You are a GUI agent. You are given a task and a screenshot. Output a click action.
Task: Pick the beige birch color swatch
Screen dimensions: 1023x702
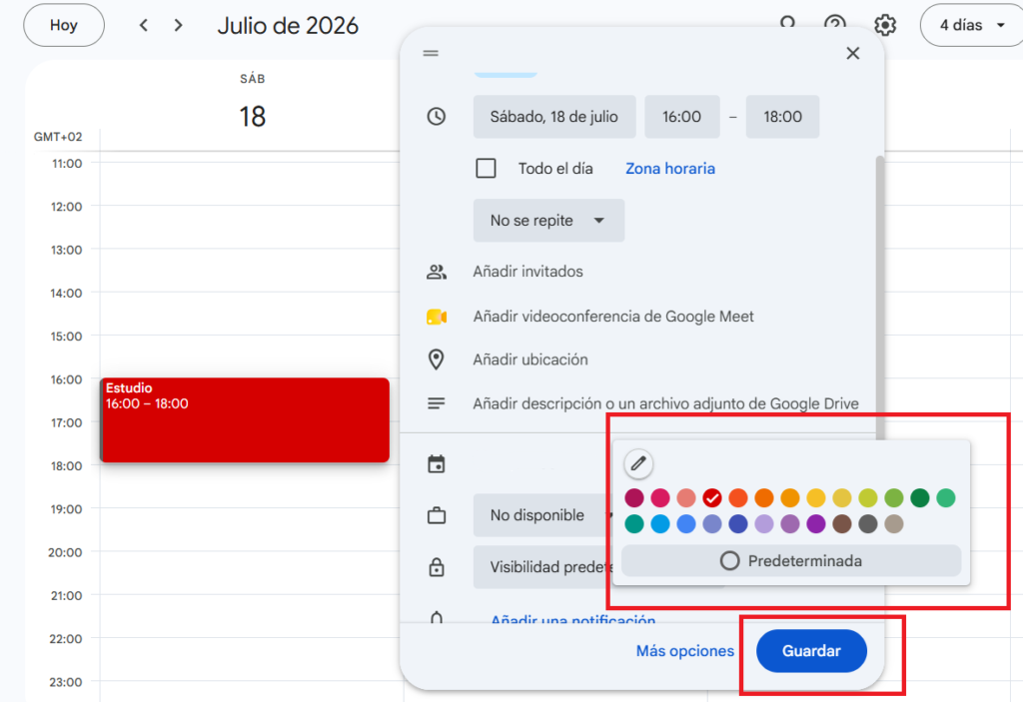(x=894, y=524)
